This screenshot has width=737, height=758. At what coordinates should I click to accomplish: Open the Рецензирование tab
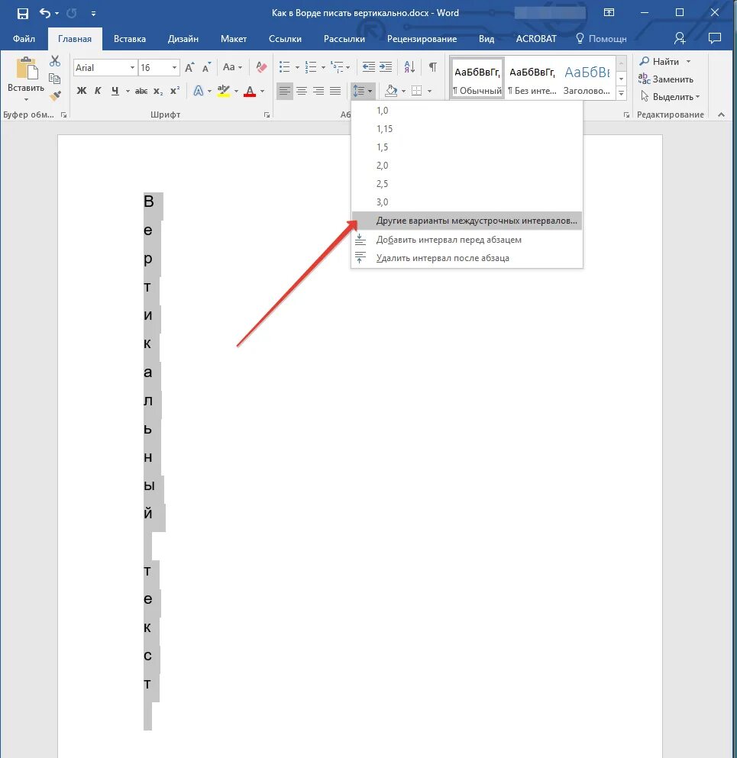point(422,39)
